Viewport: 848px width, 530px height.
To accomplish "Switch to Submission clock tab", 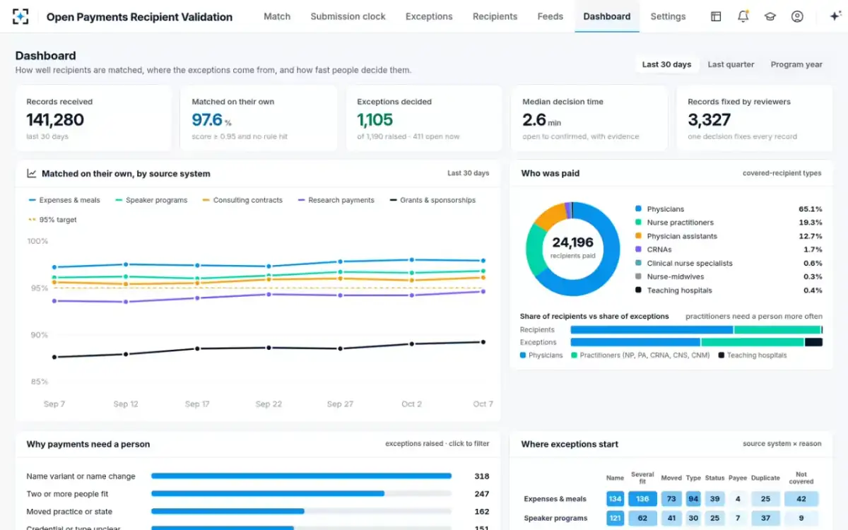I will point(348,16).
